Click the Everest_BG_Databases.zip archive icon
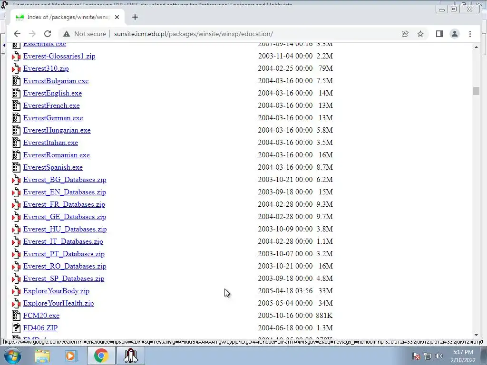 (x=16, y=180)
